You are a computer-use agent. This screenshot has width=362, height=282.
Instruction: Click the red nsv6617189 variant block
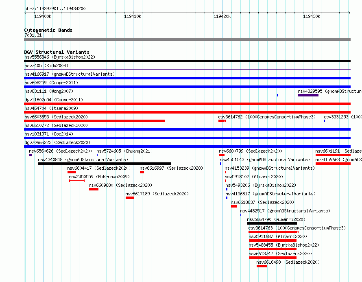click(130, 198)
